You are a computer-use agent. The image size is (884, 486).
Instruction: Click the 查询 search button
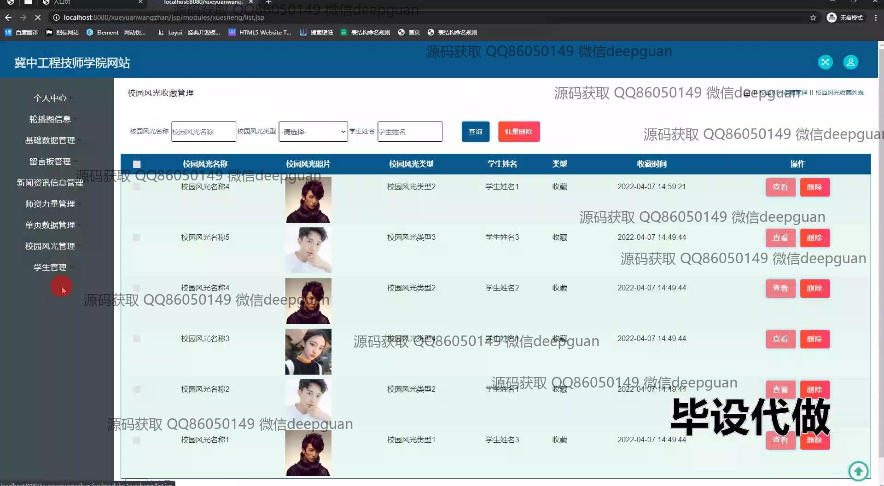coord(475,132)
